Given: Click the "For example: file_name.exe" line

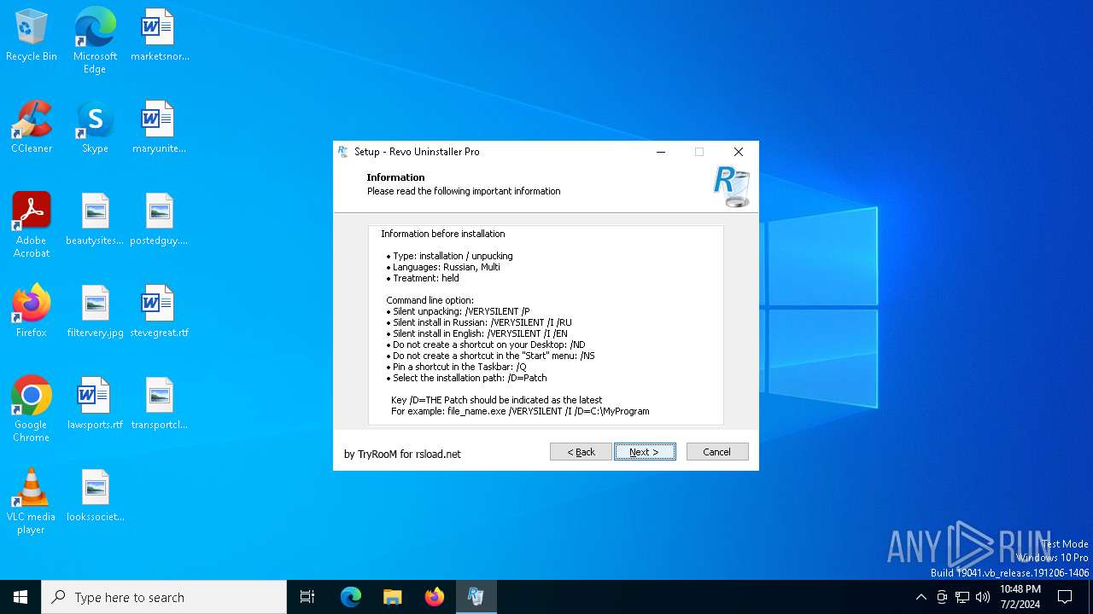Looking at the screenshot, I should [x=520, y=411].
